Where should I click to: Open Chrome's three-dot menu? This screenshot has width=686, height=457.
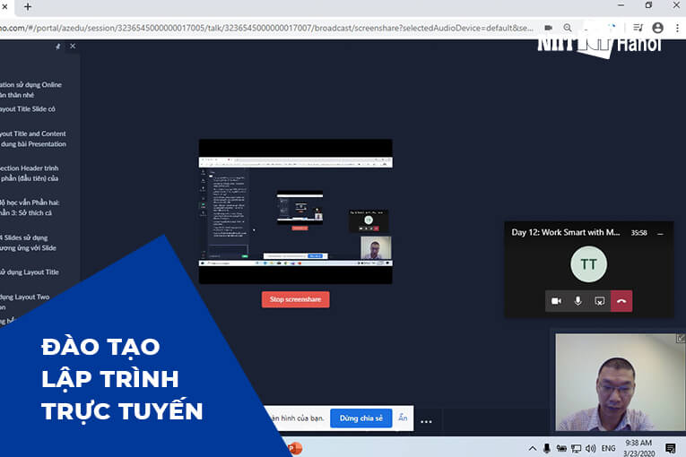[x=677, y=28]
